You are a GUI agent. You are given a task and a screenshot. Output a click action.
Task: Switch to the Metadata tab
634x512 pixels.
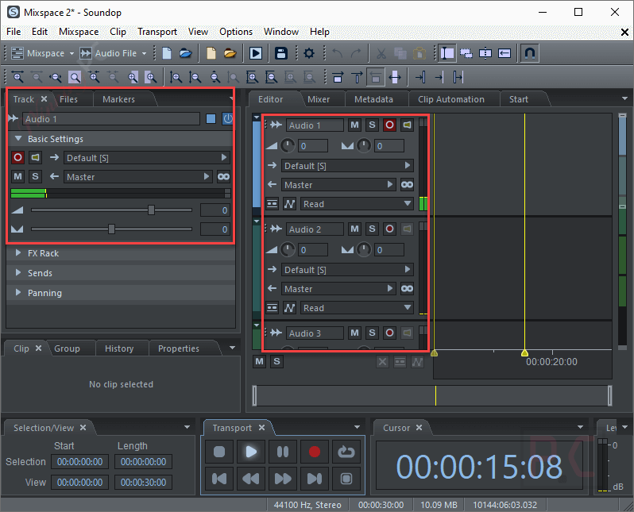(373, 99)
